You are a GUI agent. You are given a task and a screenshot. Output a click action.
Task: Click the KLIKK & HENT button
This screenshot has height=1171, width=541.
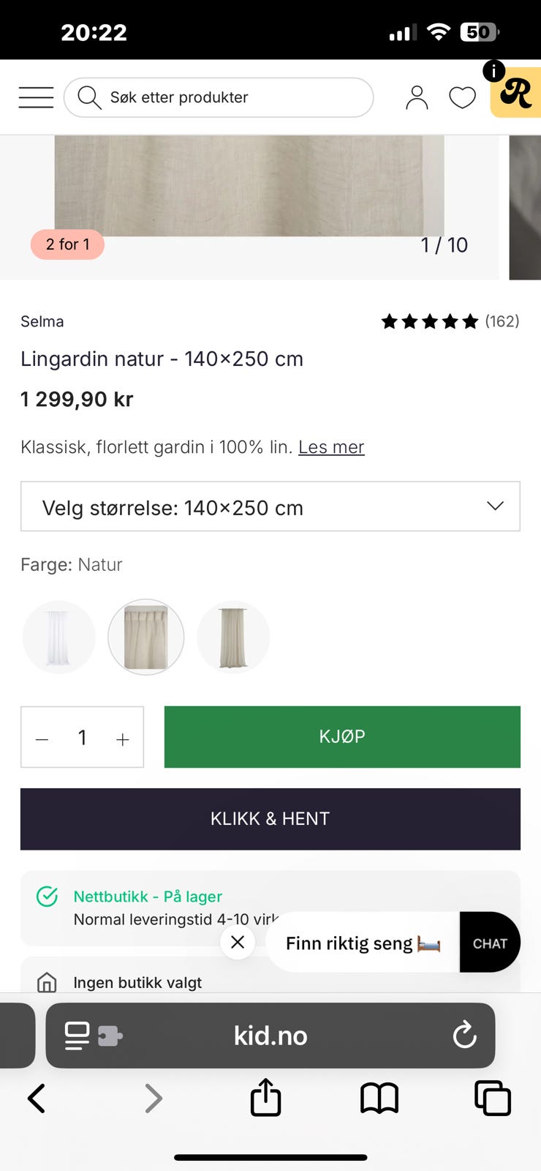[x=270, y=819]
